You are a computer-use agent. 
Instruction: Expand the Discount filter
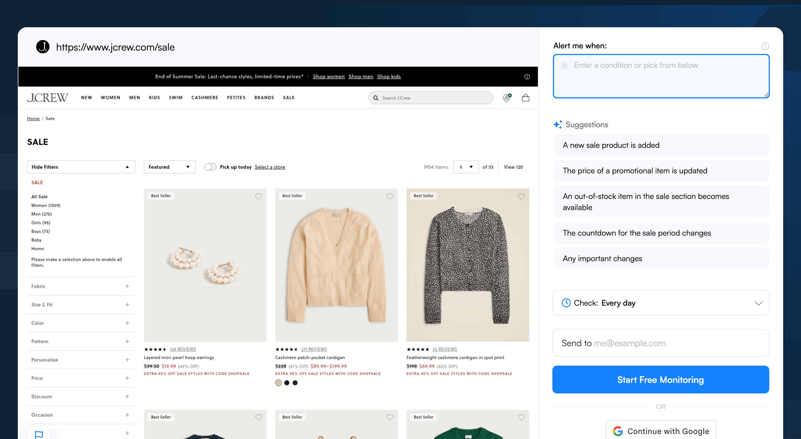tap(81, 396)
